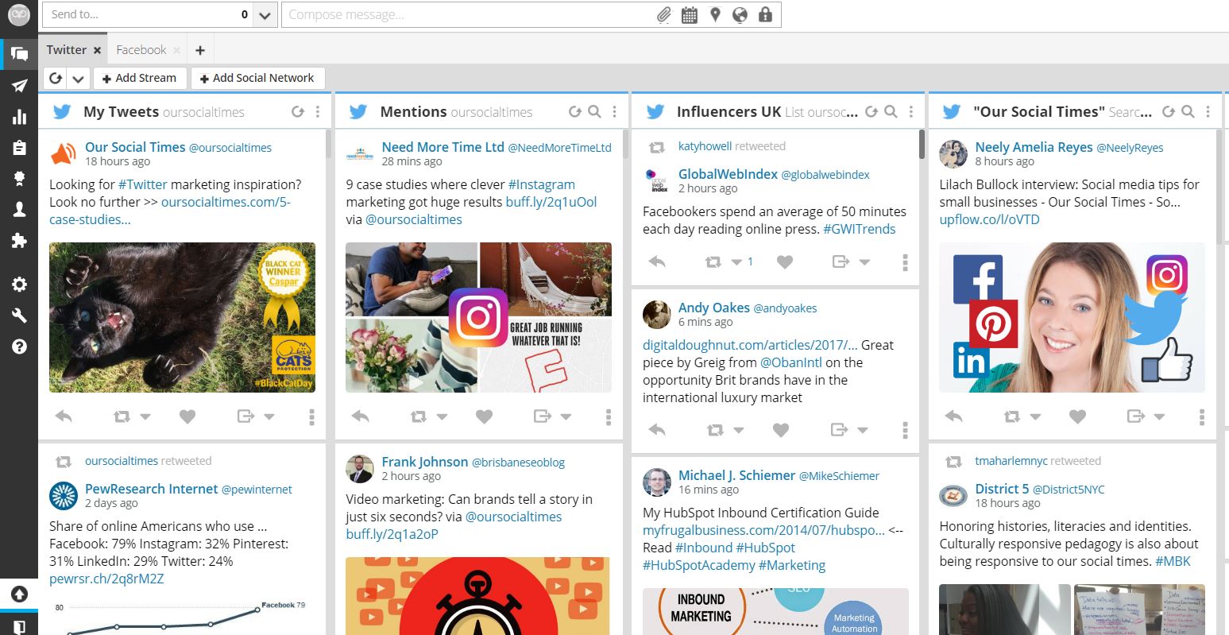Refresh the My Tweets stream

point(298,112)
